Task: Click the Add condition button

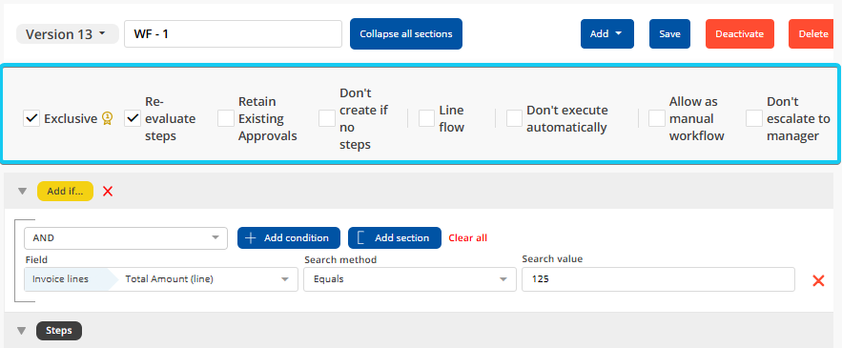Action: (x=289, y=238)
